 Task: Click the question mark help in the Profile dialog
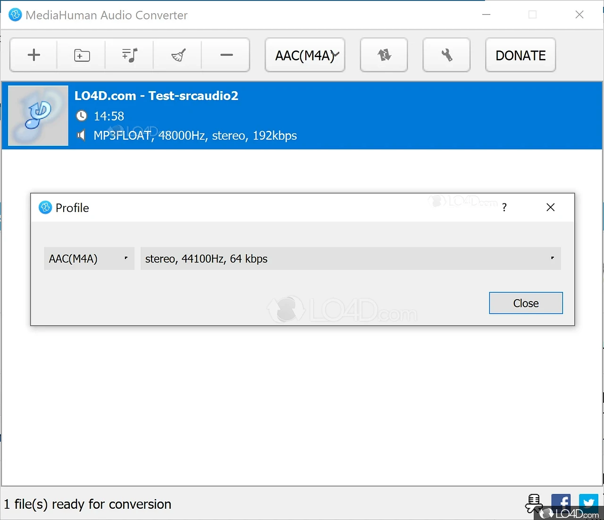(x=504, y=207)
